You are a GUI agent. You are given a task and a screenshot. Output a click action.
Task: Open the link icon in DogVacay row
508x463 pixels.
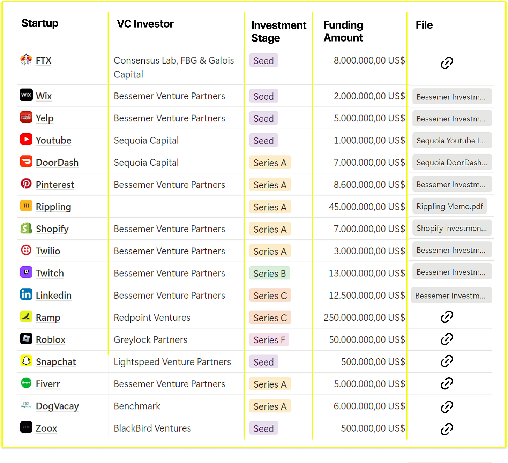(x=447, y=406)
